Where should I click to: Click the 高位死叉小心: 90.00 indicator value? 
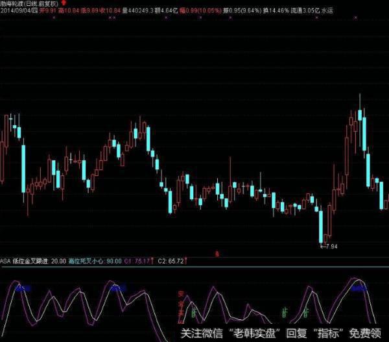point(95,261)
